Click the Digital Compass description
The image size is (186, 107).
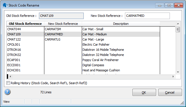(93, 65)
